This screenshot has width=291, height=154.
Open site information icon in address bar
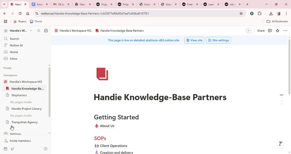point(37,13)
